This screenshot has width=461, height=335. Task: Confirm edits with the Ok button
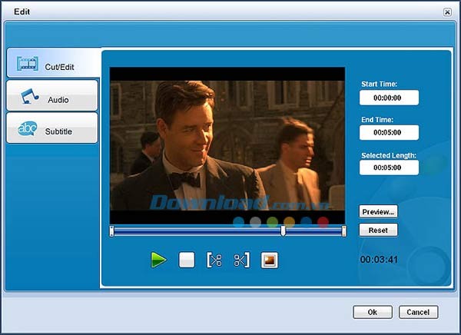pyautogui.click(x=373, y=312)
